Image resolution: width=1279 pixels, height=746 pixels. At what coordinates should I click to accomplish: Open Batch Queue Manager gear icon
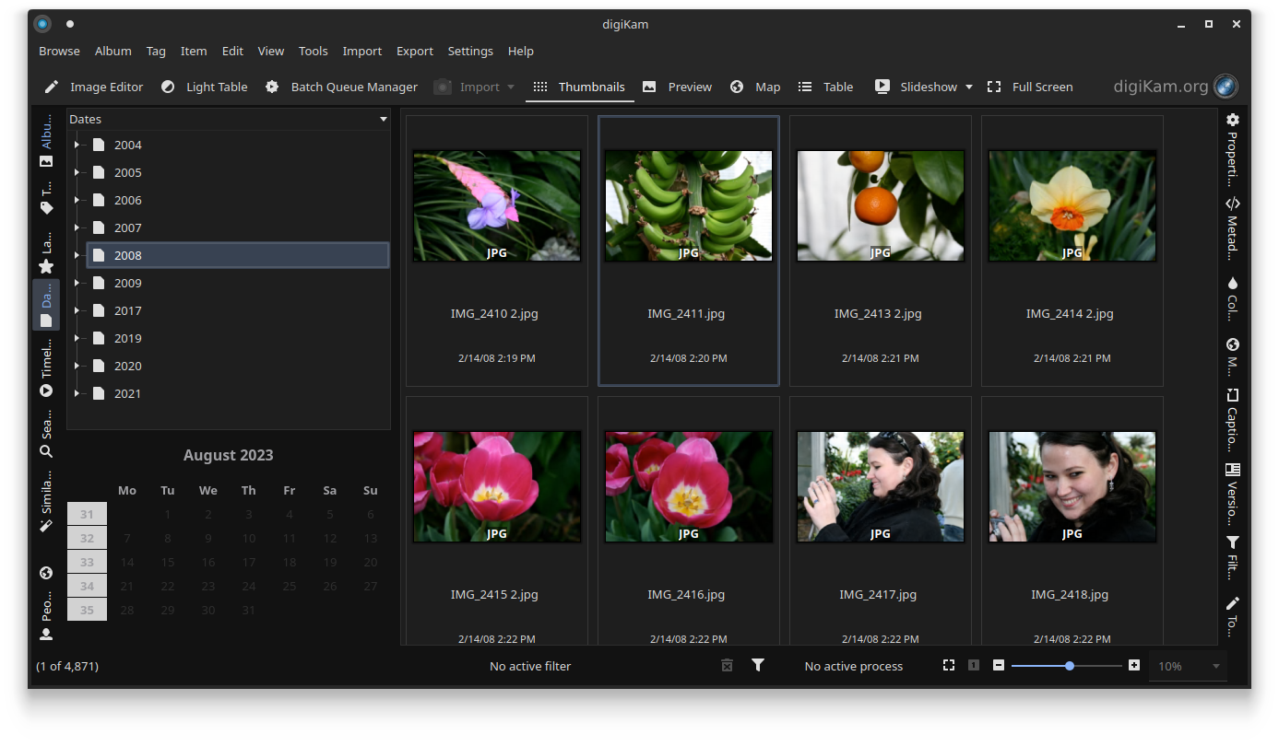click(x=272, y=87)
